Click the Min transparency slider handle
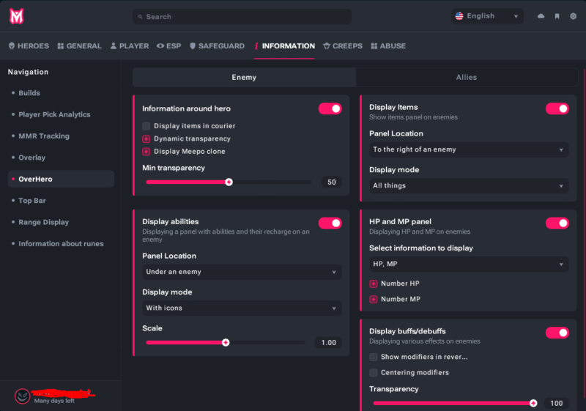This screenshot has width=586, height=411. pos(229,182)
